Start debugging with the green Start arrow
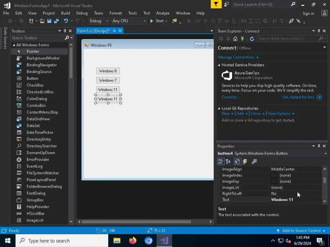 pos(151,21)
